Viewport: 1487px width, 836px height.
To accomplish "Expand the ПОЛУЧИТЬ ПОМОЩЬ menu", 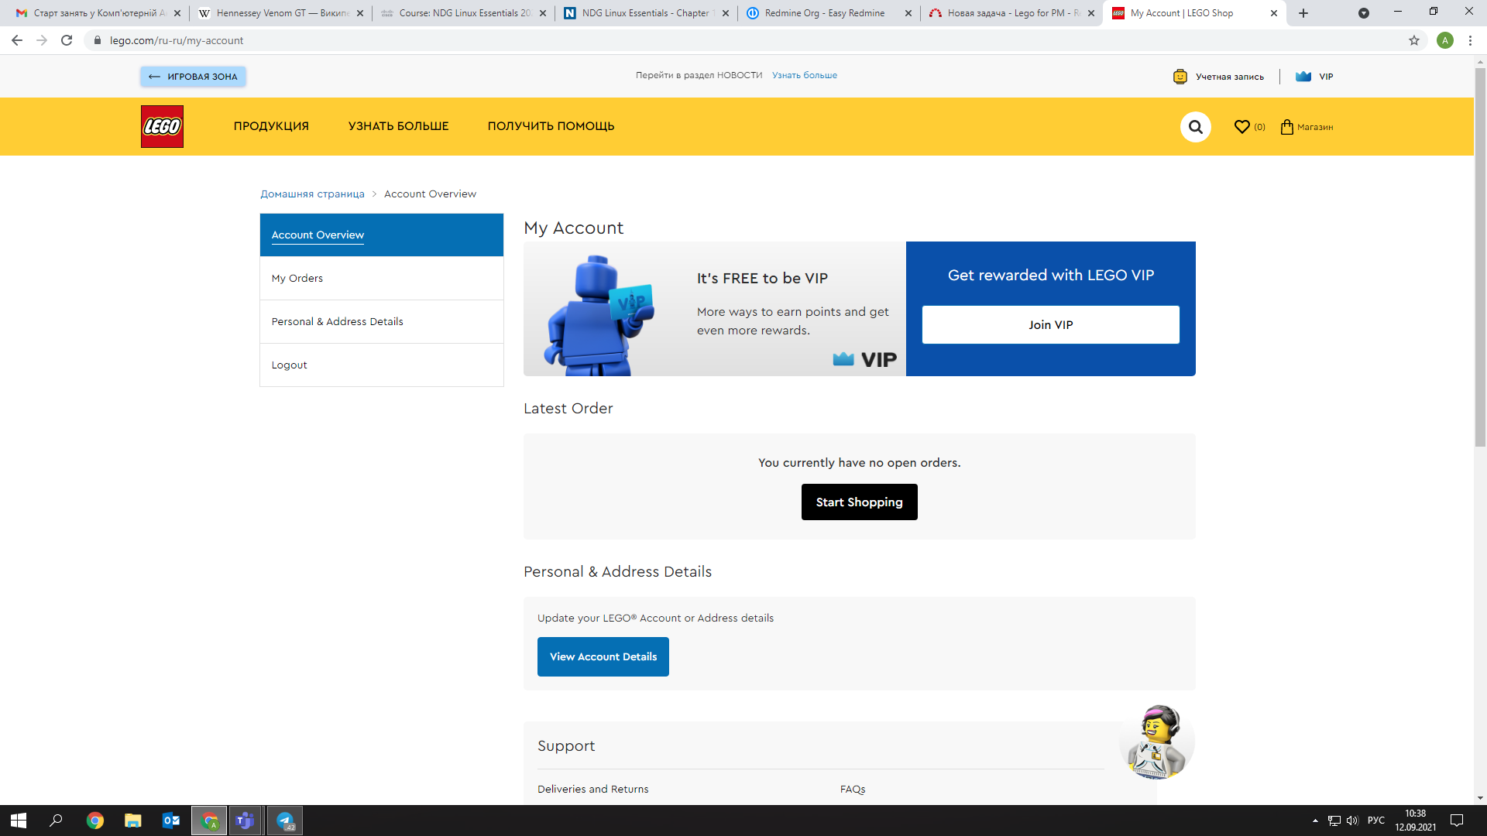I will tap(551, 126).
